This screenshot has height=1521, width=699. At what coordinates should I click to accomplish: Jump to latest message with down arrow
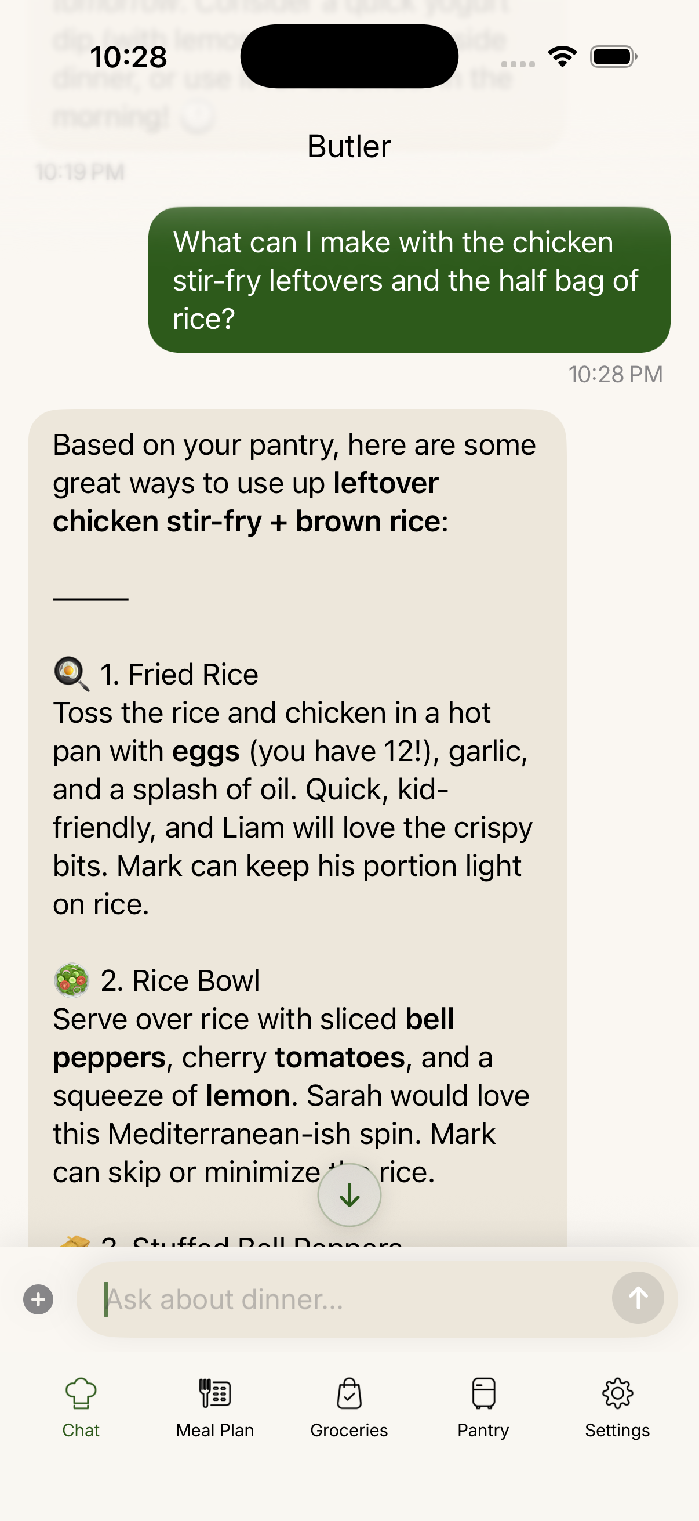(x=349, y=1195)
